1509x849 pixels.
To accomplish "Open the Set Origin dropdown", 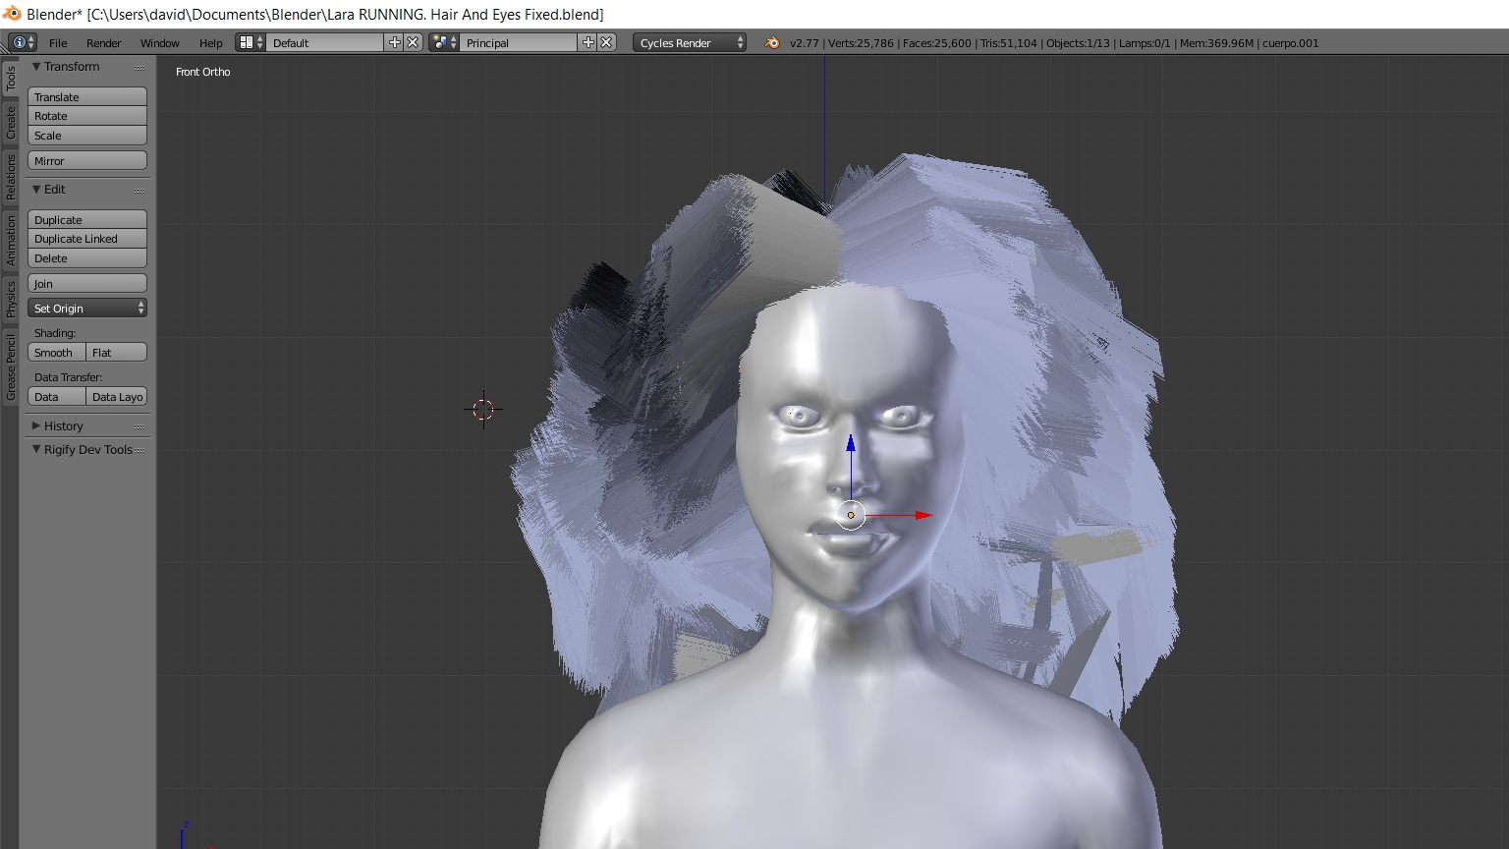I will click(x=87, y=309).
